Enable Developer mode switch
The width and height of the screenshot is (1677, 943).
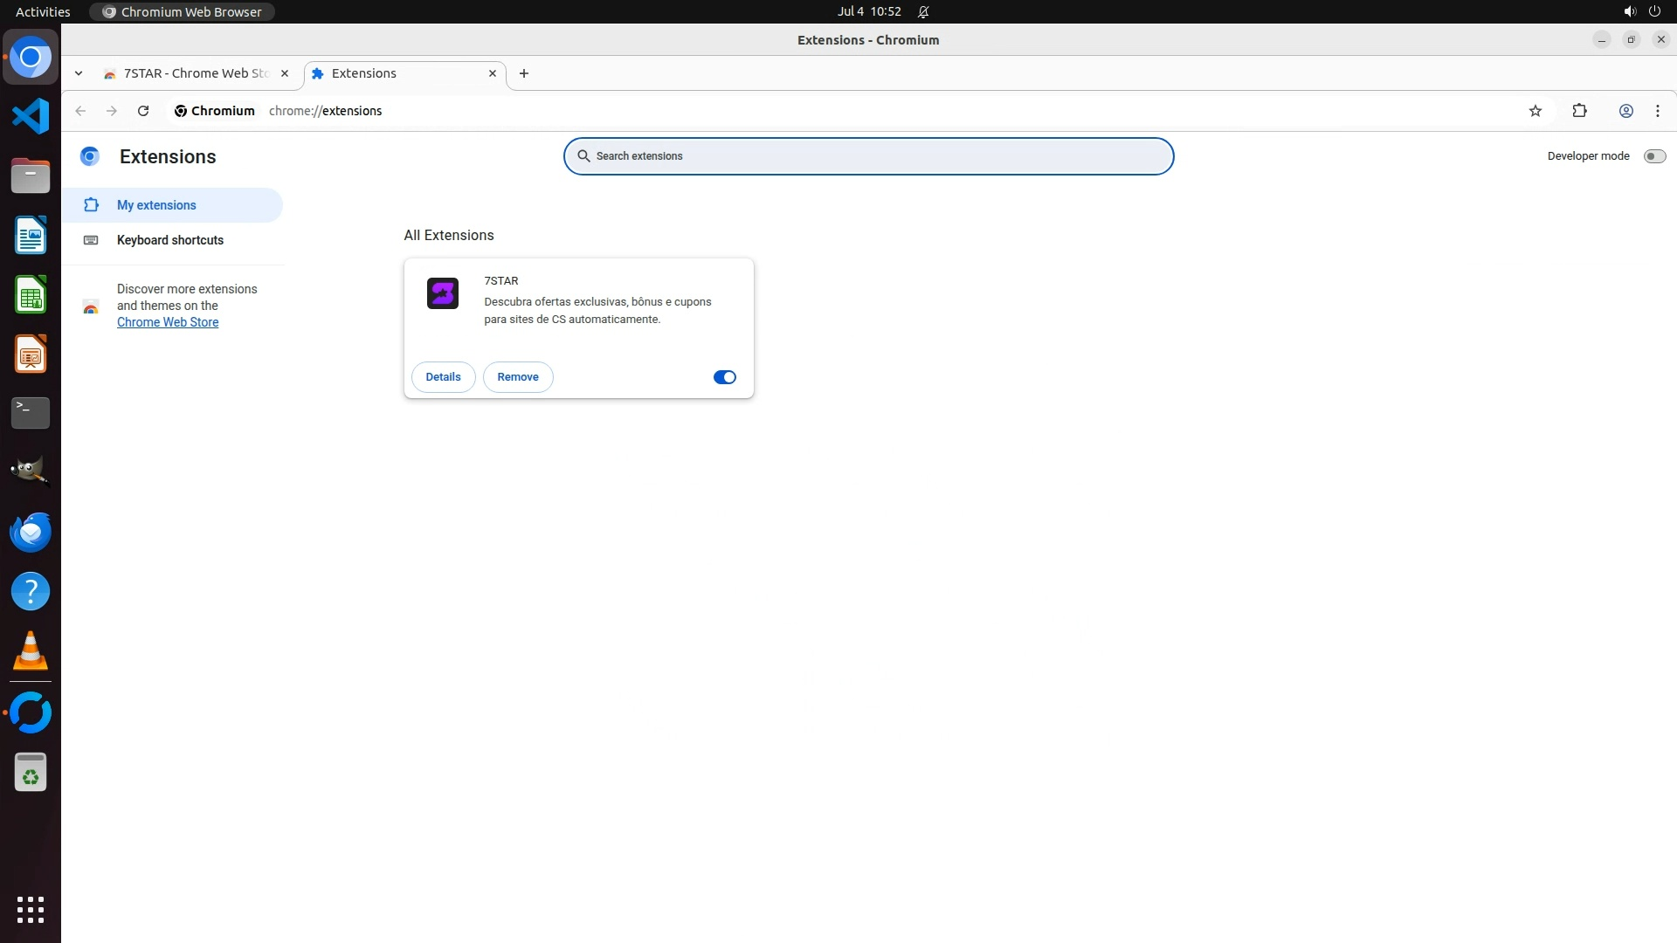[x=1653, y=156]
